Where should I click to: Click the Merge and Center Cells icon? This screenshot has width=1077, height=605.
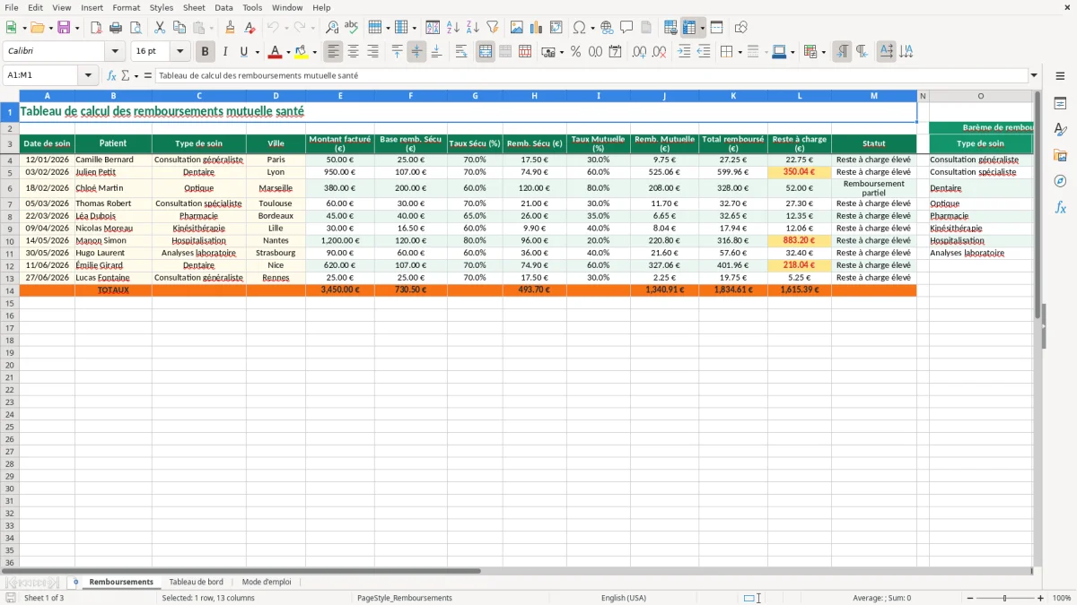[486, 52]
